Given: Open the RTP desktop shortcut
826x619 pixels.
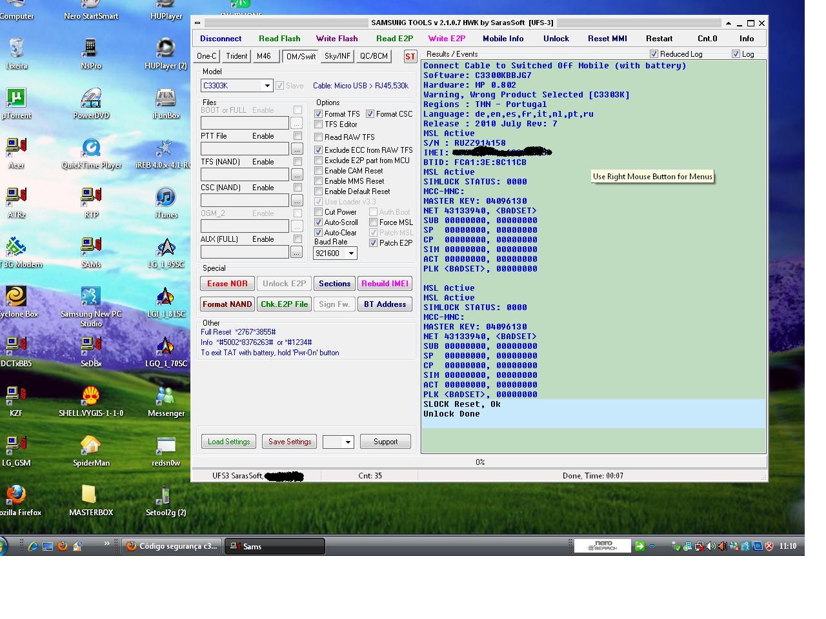Looking at the screenshot, I should coord(91,202).
